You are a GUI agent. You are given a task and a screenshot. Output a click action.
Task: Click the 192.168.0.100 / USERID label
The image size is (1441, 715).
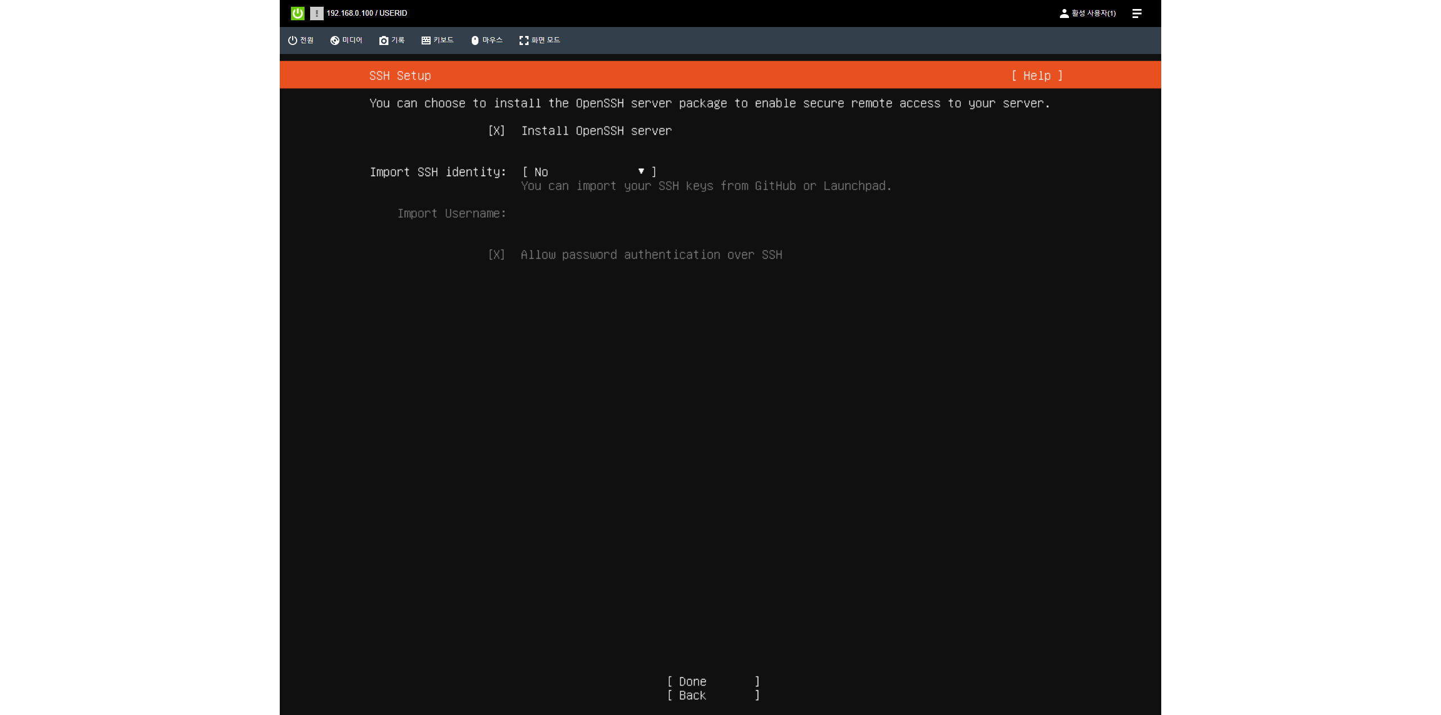coord(366,13)
